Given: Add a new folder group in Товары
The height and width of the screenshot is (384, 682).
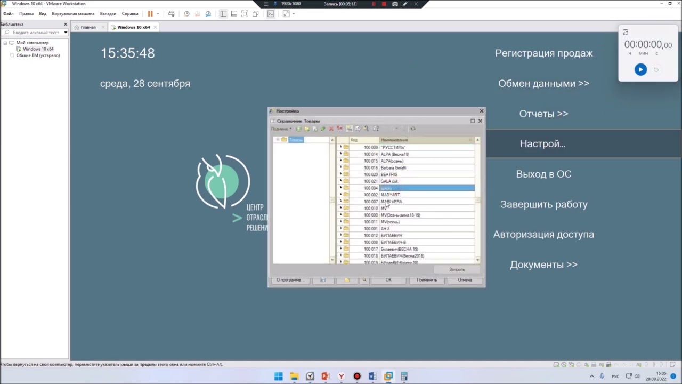Looking at the screenshot, I should point(307,129).
